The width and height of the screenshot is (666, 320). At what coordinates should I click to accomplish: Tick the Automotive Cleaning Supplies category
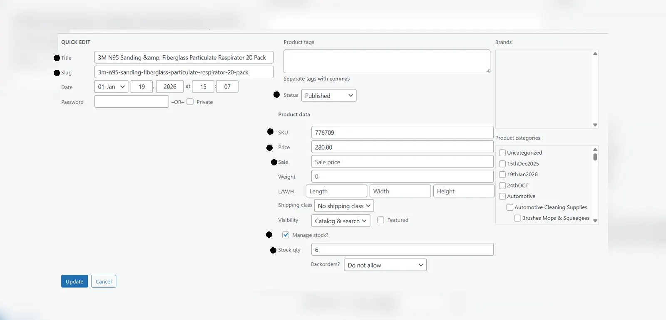tap(509, 207)
